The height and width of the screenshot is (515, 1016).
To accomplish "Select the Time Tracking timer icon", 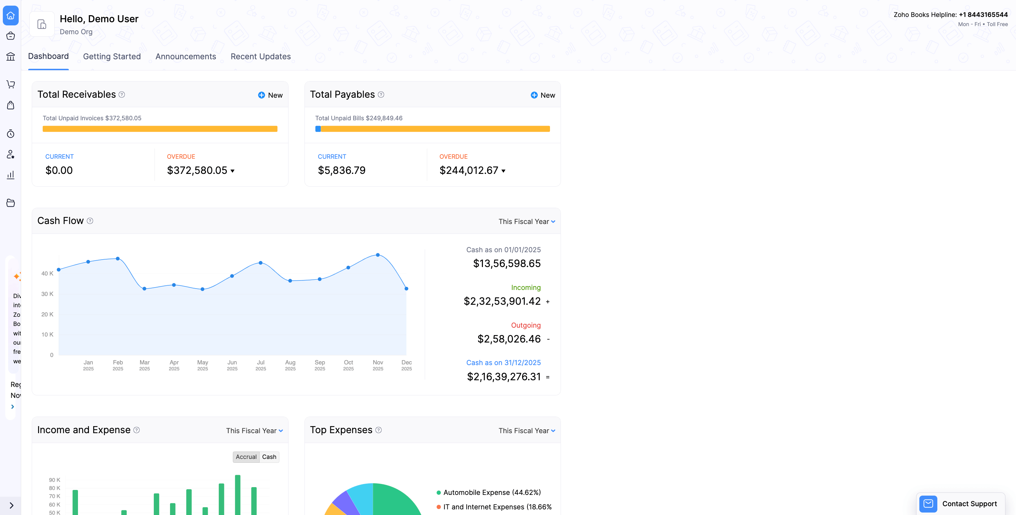I will [x=11, y=134].
